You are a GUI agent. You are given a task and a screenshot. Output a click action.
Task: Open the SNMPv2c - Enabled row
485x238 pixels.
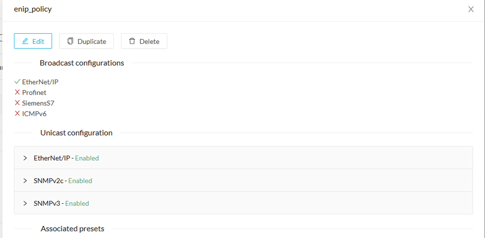[243, 181]
